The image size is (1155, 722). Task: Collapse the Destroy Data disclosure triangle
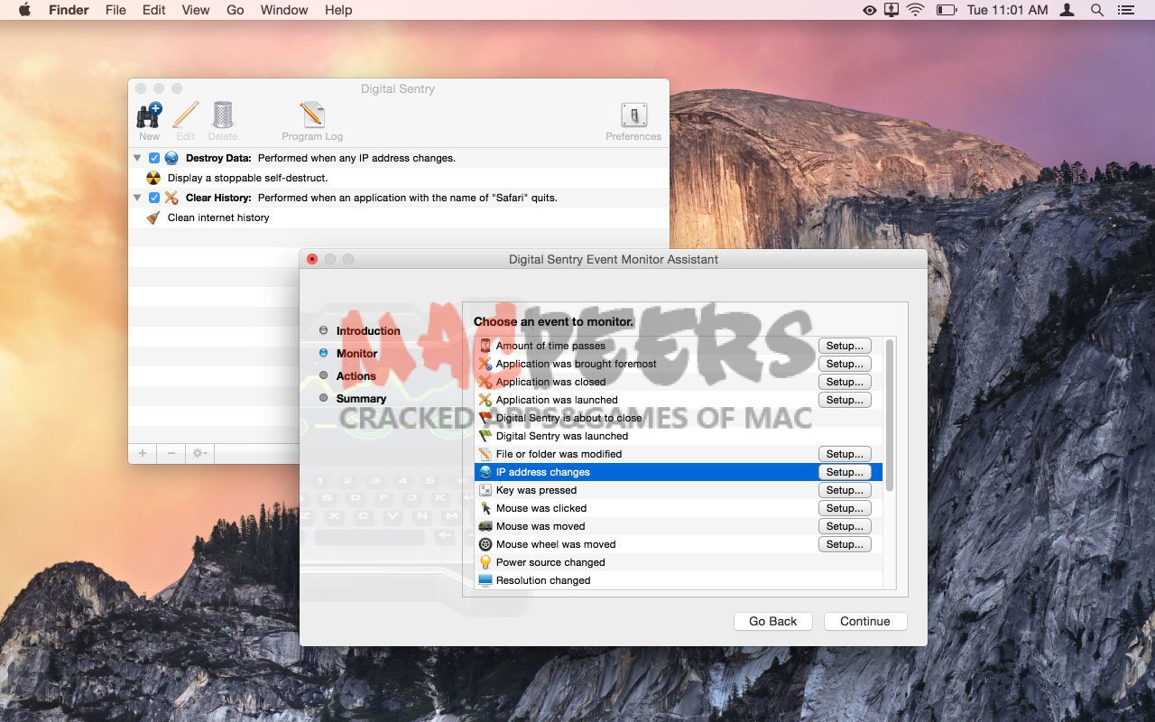coord(137,158)
